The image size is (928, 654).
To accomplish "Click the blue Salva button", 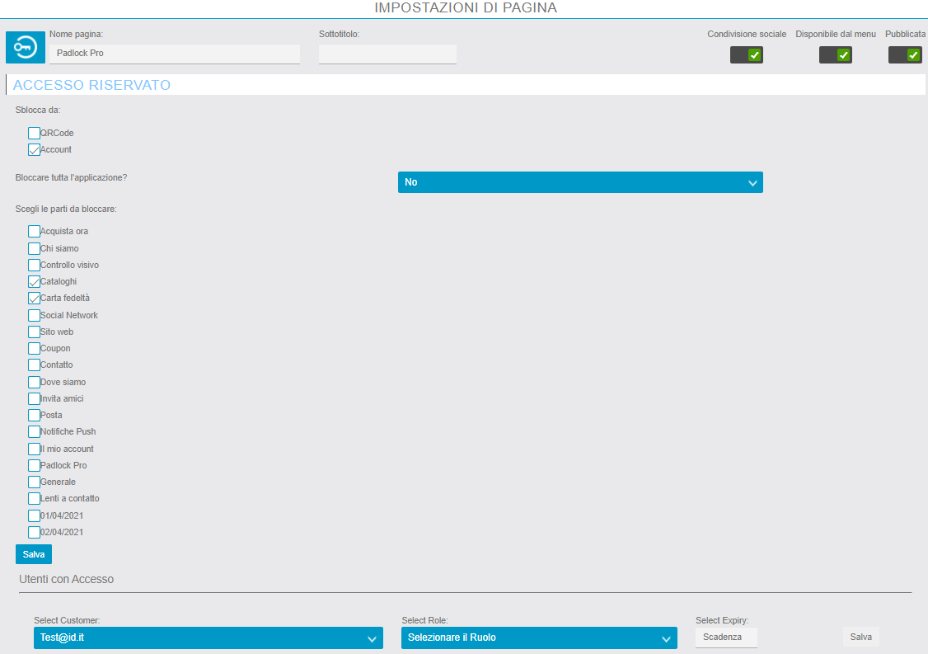I will (x=34, y=554).
